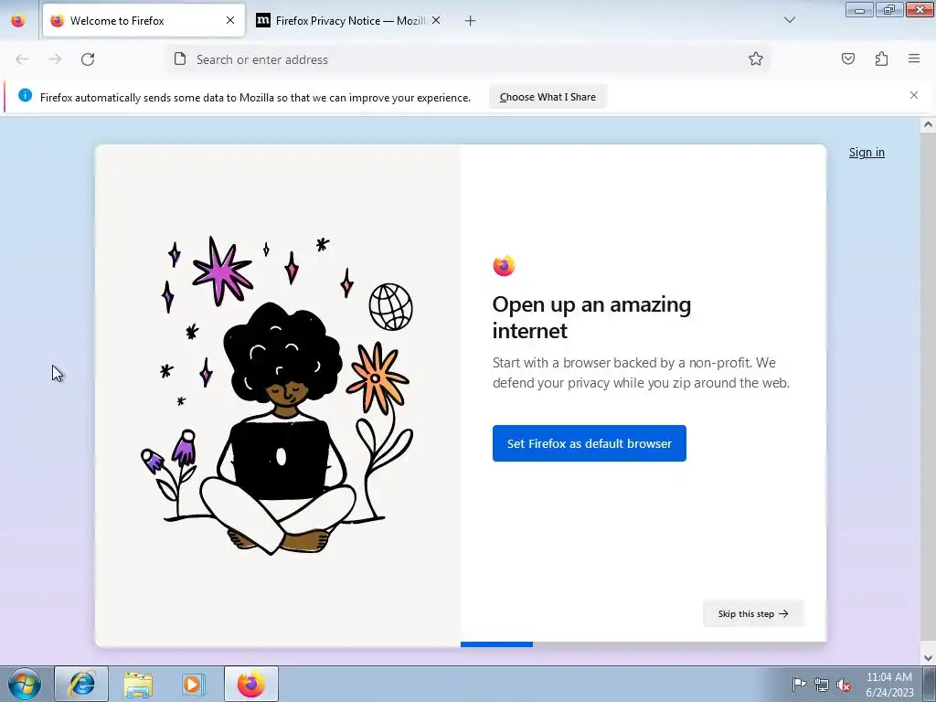Focus the Search or enter address field
The height and width of the screenshot is (702, 936).
[468, 59]
